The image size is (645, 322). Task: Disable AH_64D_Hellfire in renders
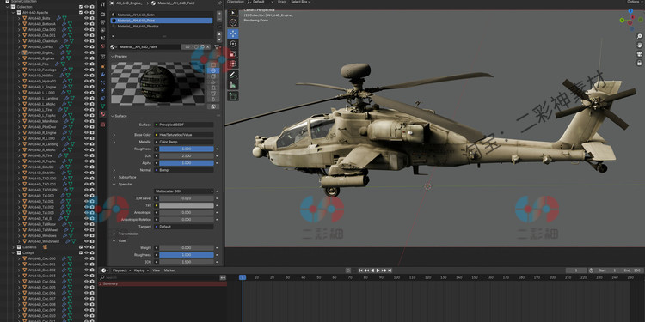92,76
